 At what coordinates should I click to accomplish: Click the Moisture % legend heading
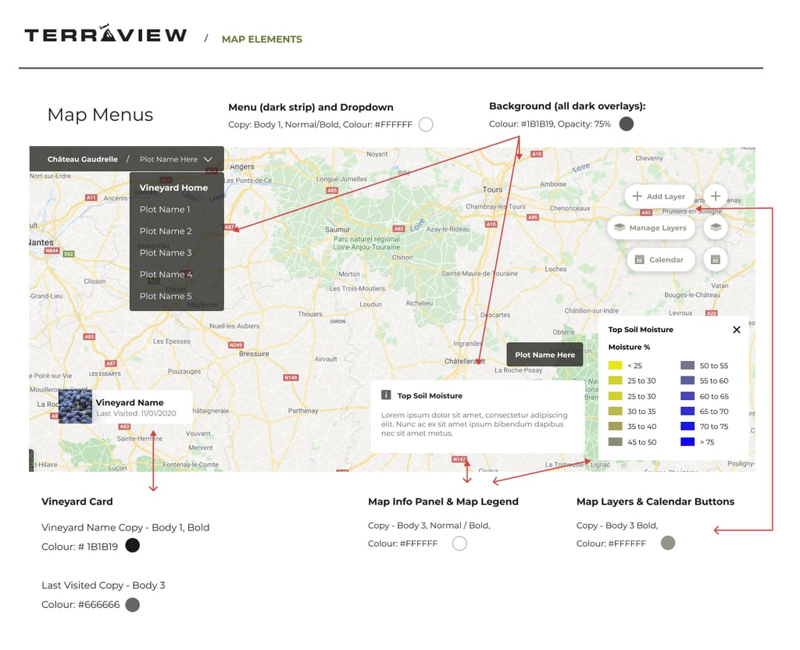(629, 347)
